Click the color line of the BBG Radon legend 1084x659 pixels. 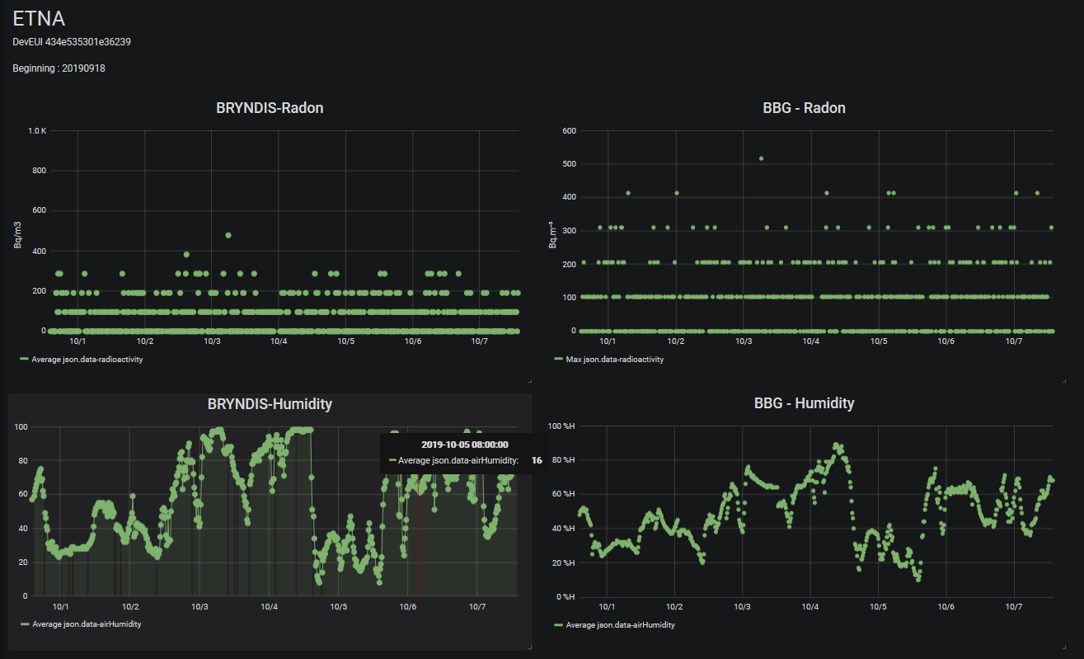(x=559, y=360)
